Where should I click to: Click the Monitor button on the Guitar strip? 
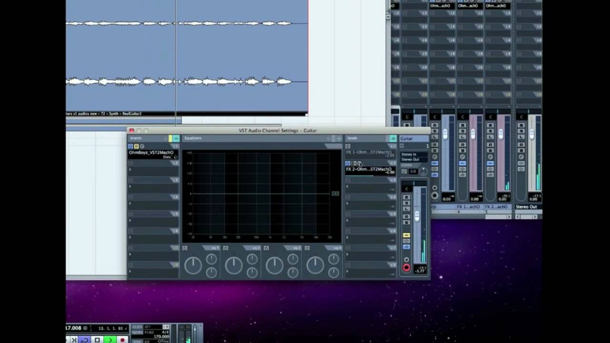click(x=407, y=260)
